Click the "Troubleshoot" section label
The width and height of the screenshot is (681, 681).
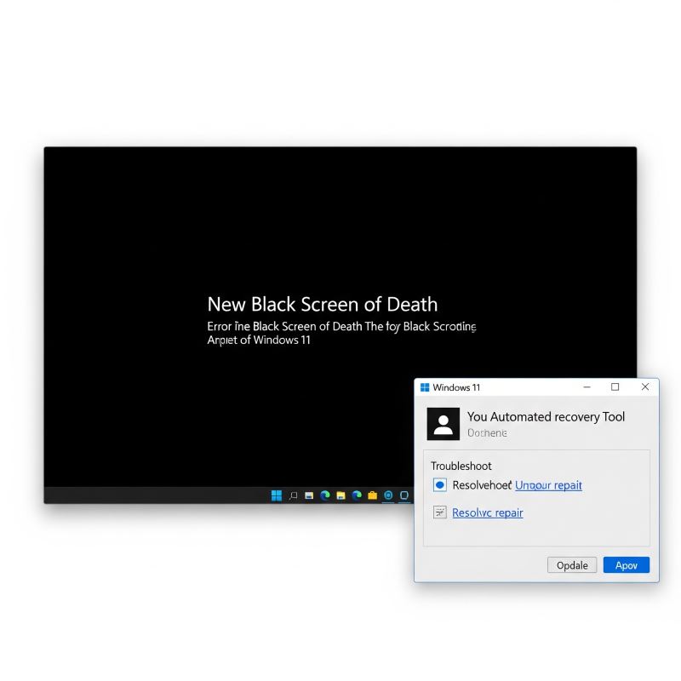[461, 466]
